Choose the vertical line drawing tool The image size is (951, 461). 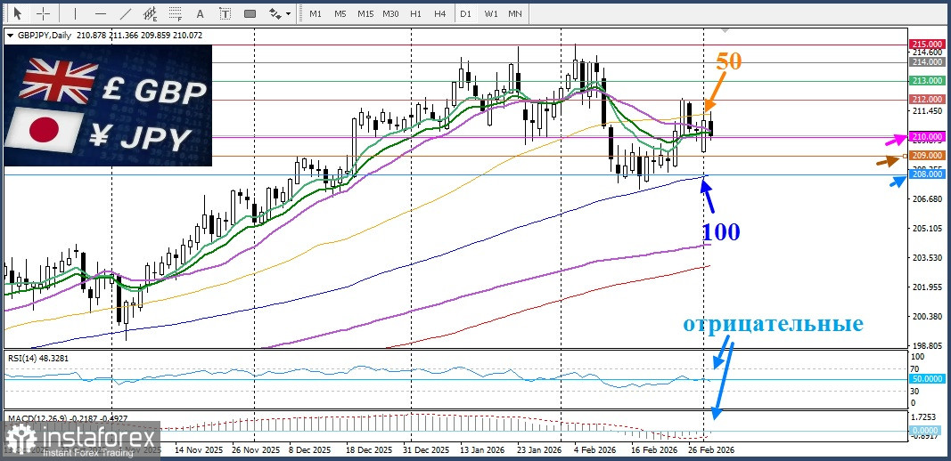point(75,13)
